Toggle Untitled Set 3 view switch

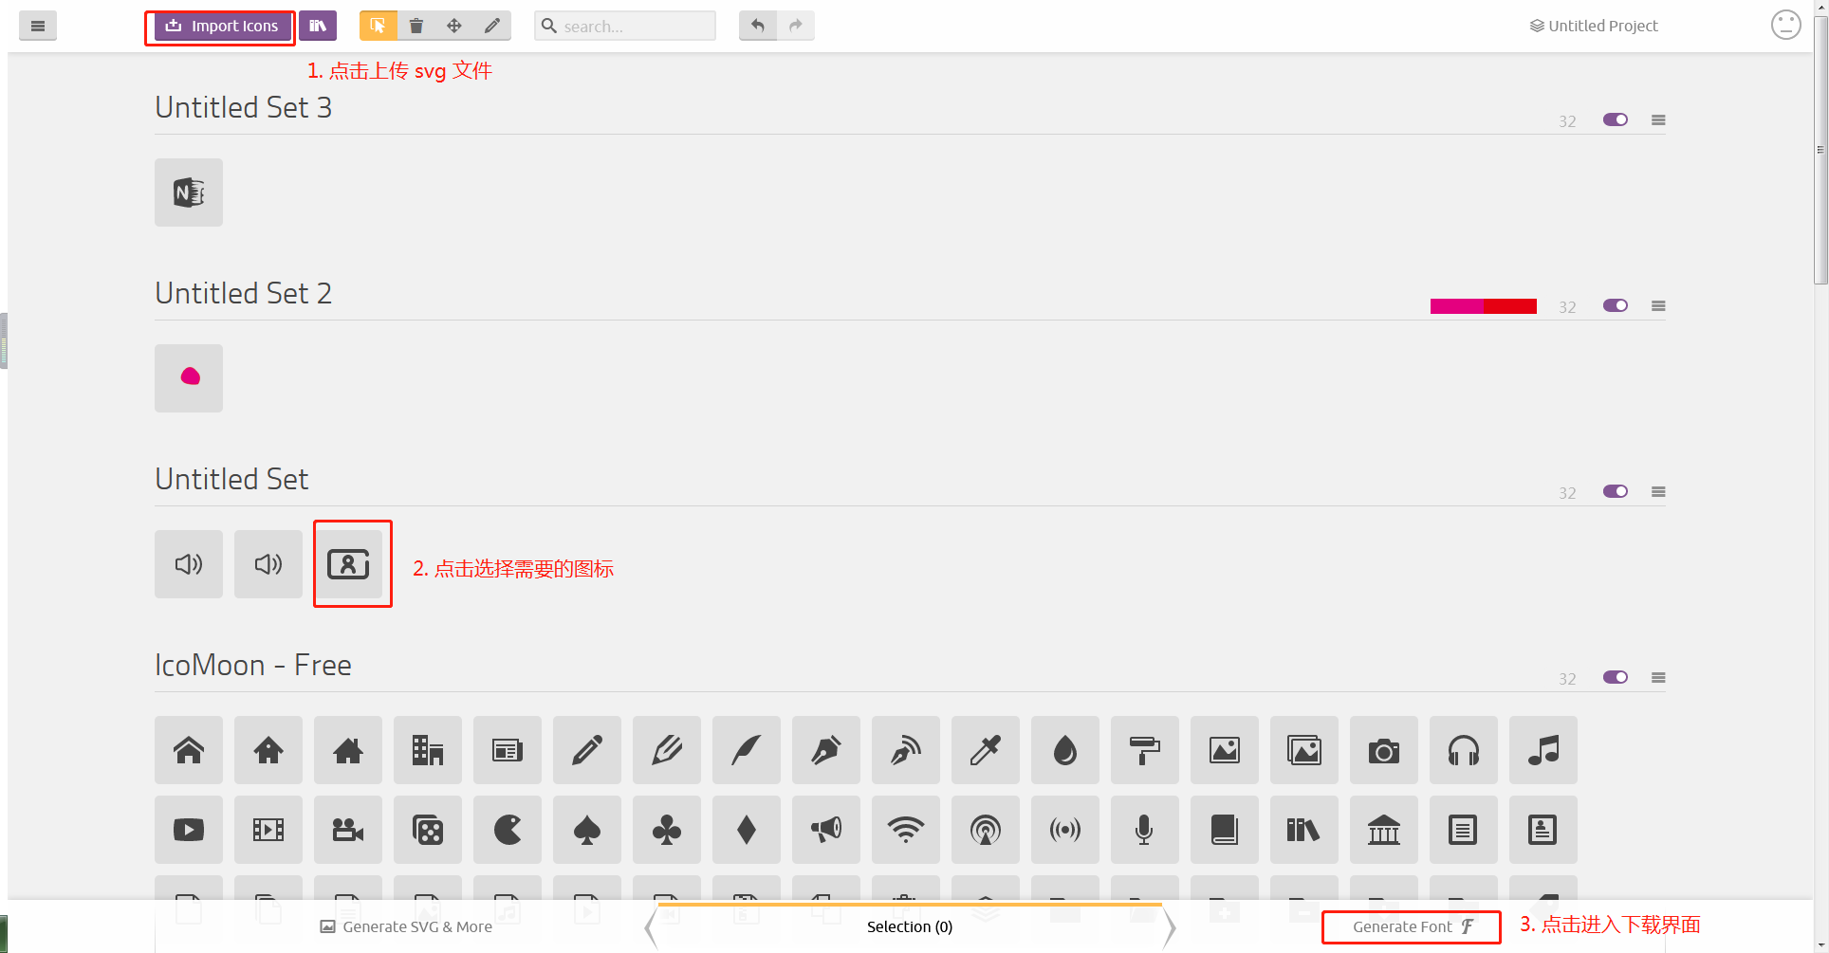(x=1616, y=119)
